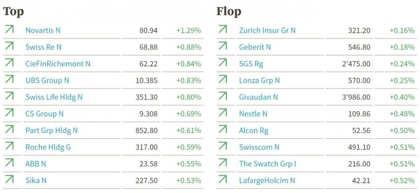Viewport: 420px width, 193px height.
Task: Select the Swiss Life Hldg N link
Action: pos(54,97)
